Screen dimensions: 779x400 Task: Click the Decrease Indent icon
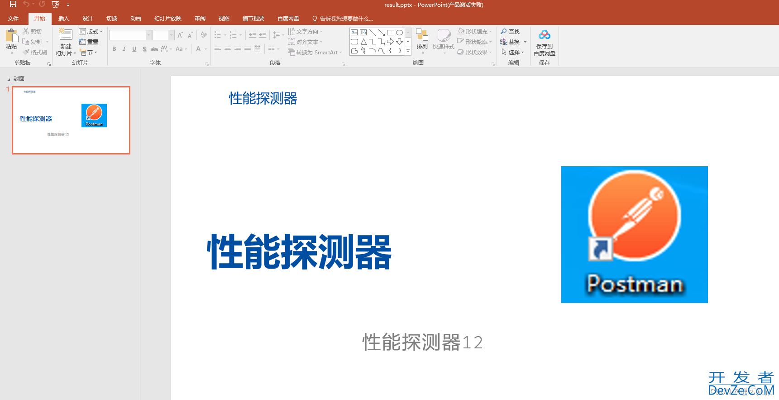(x=253, y=35)
